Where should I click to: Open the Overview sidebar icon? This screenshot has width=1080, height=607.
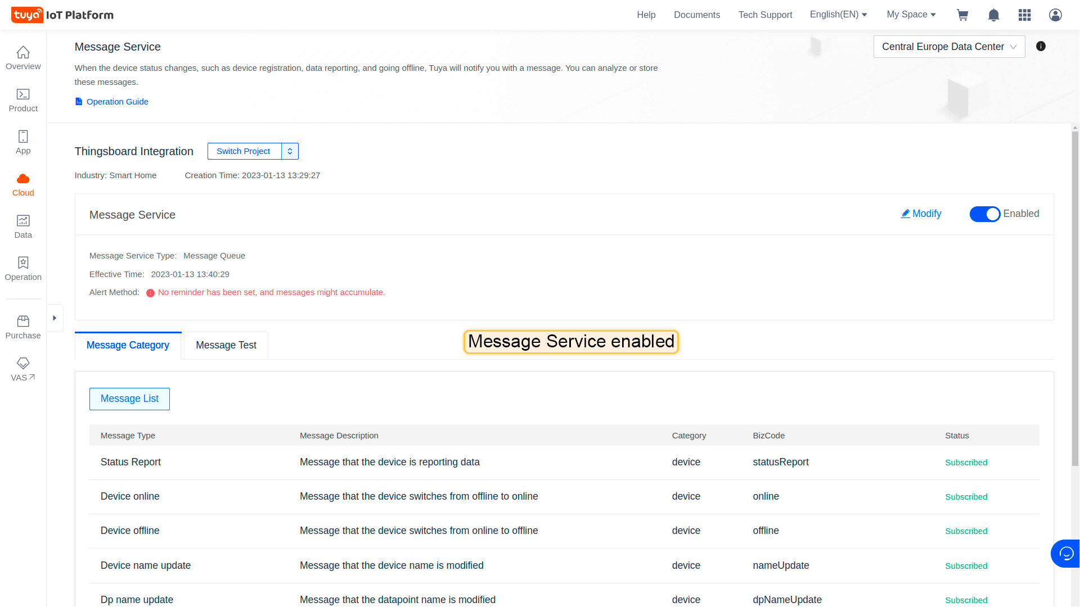[x=23, y=58]
